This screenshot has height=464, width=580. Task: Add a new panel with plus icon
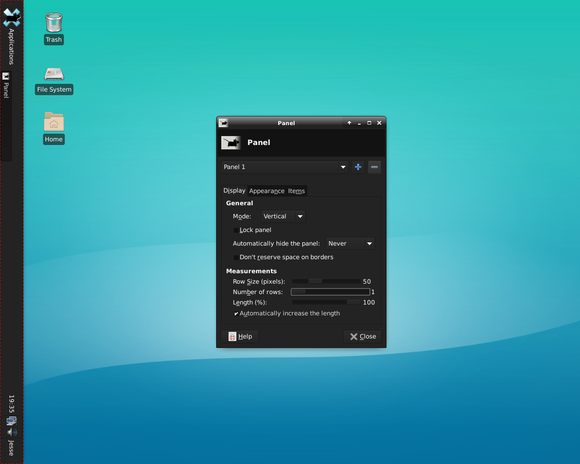point(358,167)
